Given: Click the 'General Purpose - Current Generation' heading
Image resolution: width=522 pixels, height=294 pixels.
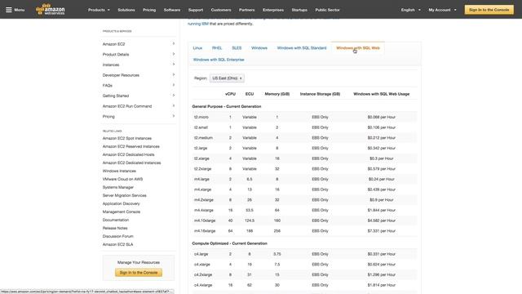Looking at the screenshot, I should pos(227,106).
